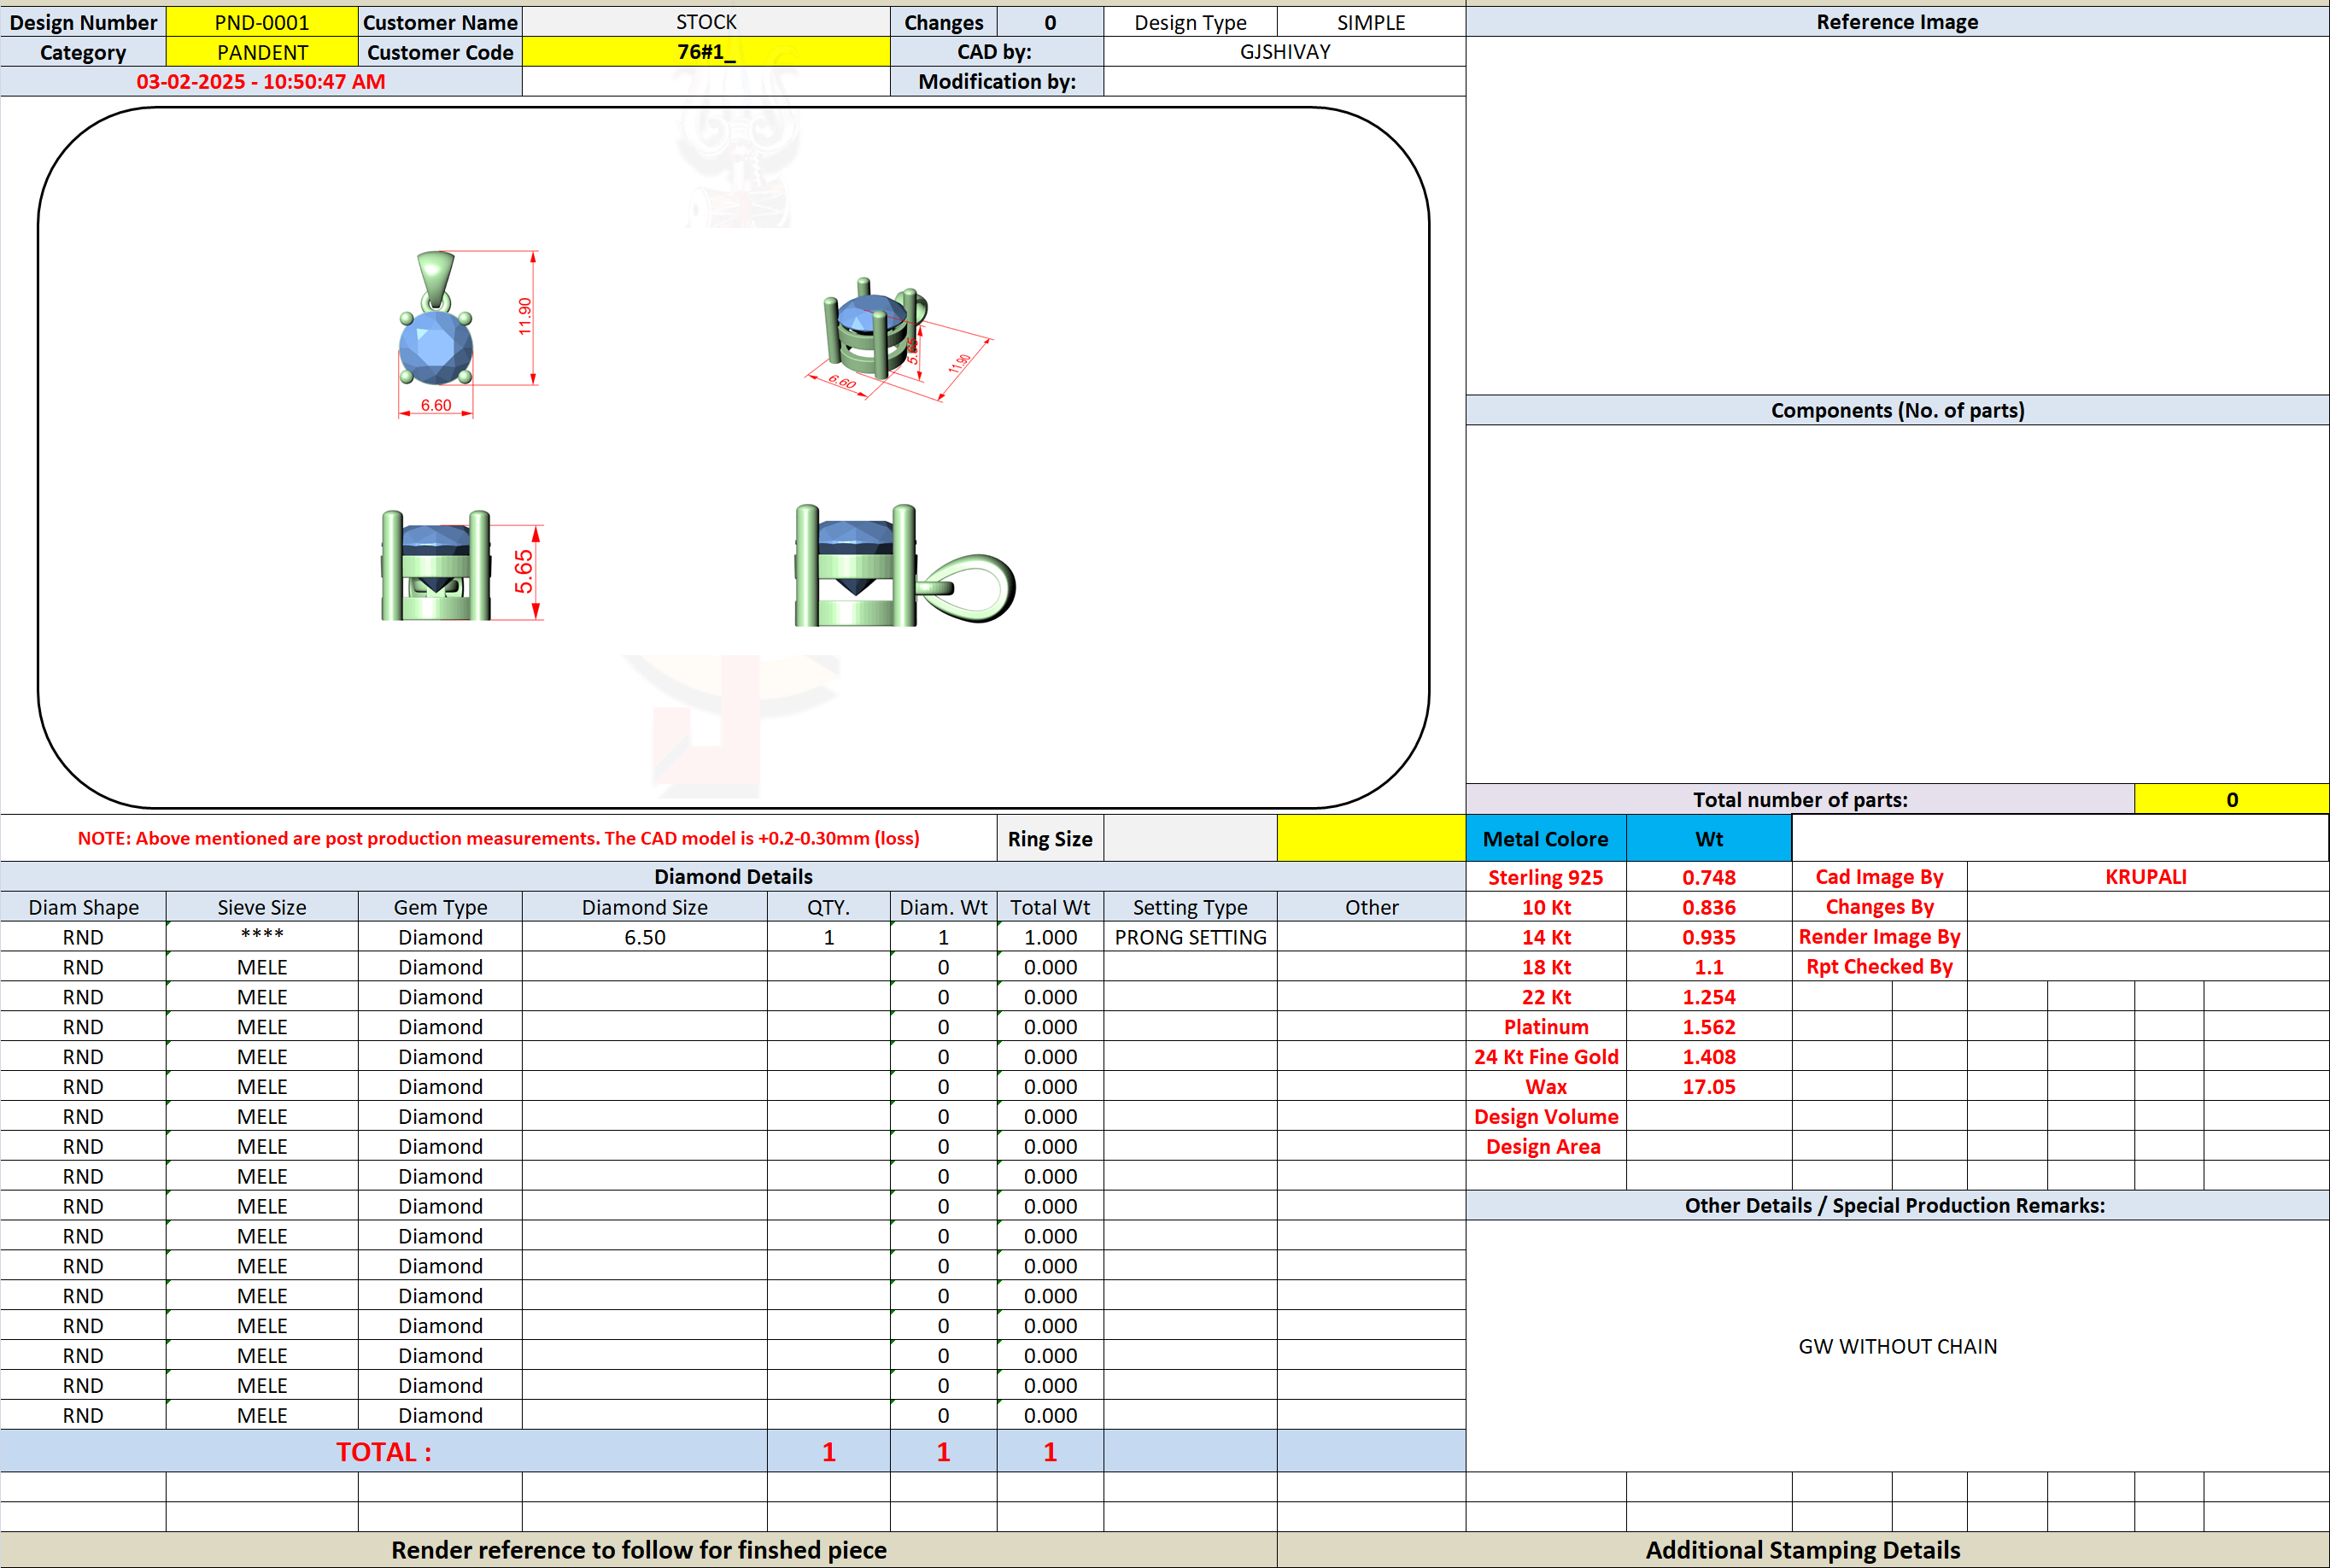Click the Additional Stamping Details footer
This screenshot has height=1568, width=2330.
tap(1803, 1550)
